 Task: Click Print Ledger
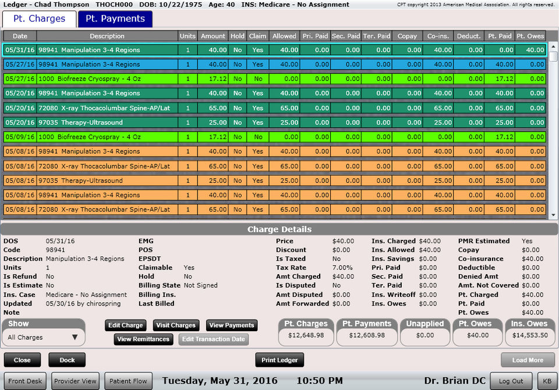(x=279, y=360)
